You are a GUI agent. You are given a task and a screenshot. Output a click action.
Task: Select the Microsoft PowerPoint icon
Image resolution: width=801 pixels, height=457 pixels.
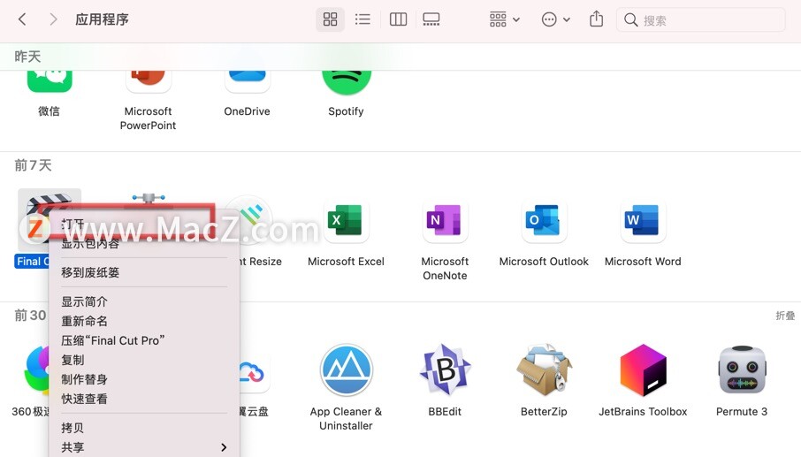coord(149,80)
